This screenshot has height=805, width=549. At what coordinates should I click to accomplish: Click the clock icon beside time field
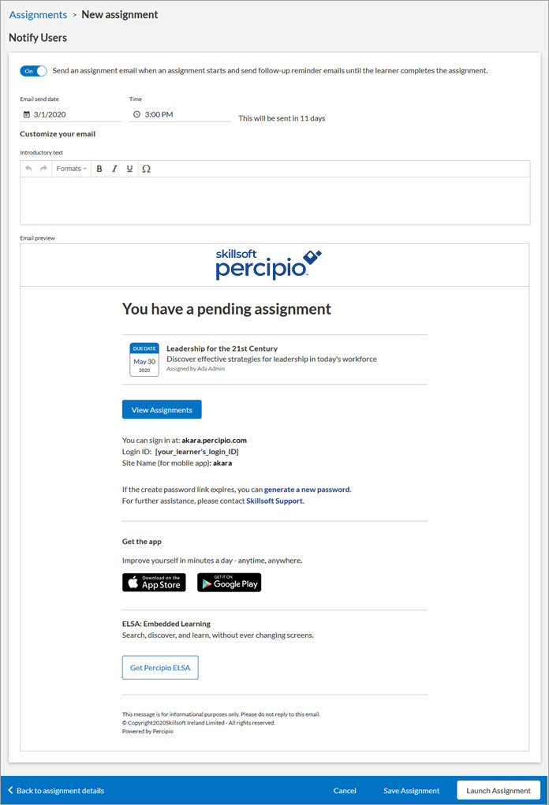pyautogui.click(x=136, y=114)
